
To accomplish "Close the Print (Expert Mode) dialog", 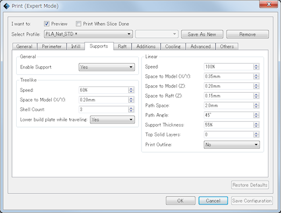I will (269, 4).
